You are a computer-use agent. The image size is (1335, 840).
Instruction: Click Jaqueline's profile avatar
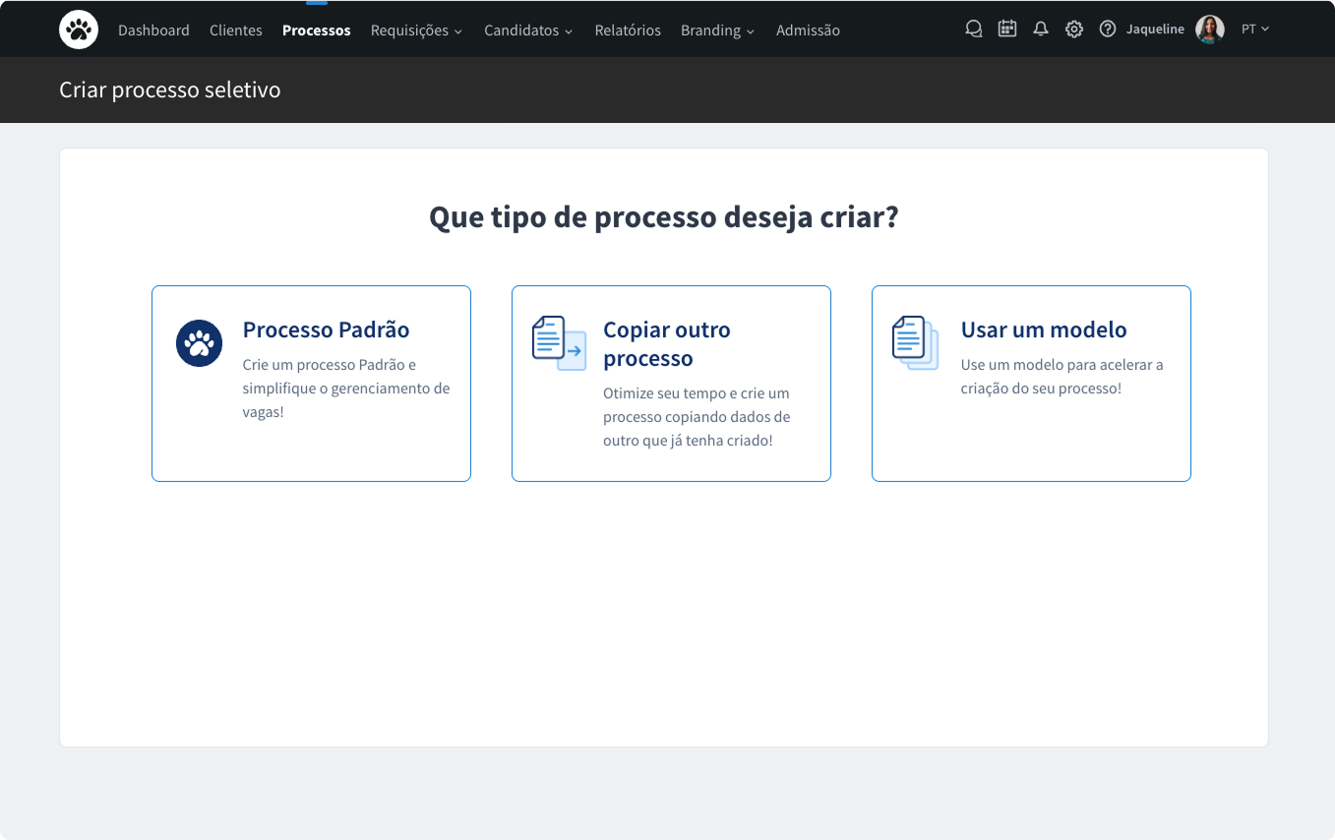pyautogui.click(x=1209, y=29)
